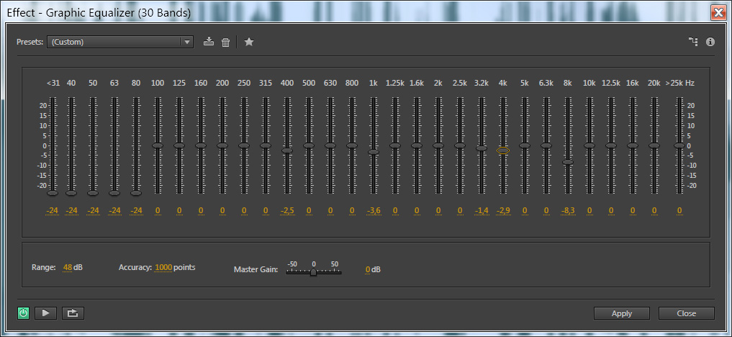Click the Master Gain 0 dB value
Image resolution: width=732 pixels, height=337 pixels.
click(368, 269)
